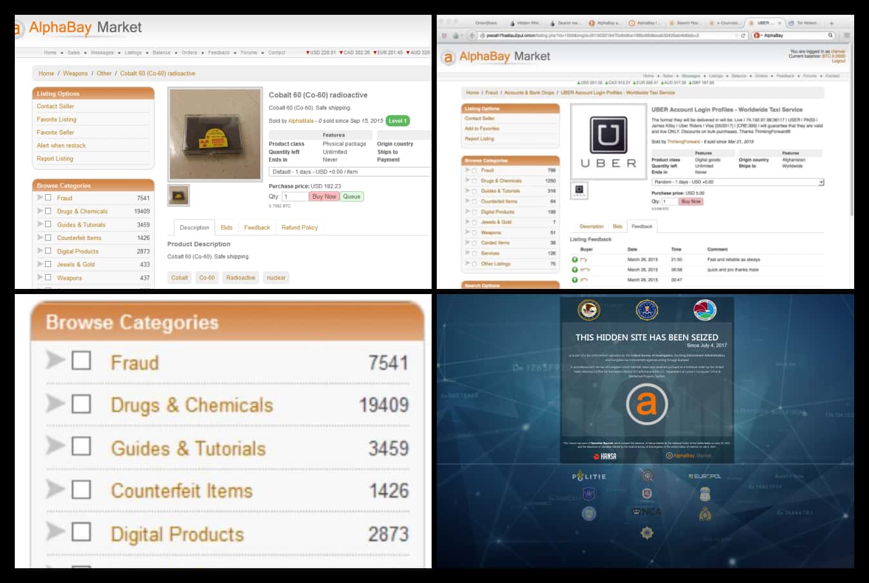Expand the Weapons category arrow on the Cobalt page

pyautogui.click(x=40, y=277)
